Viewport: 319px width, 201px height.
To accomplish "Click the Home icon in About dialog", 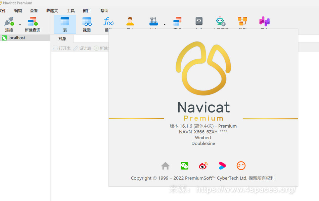I will (x=165, y=166).
